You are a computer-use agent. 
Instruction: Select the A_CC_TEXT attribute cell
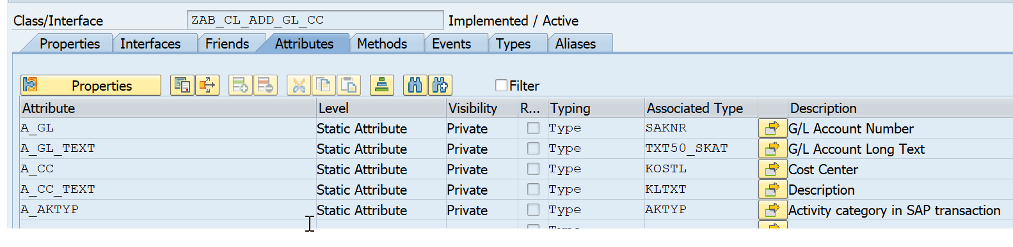[x=168, y=190]
